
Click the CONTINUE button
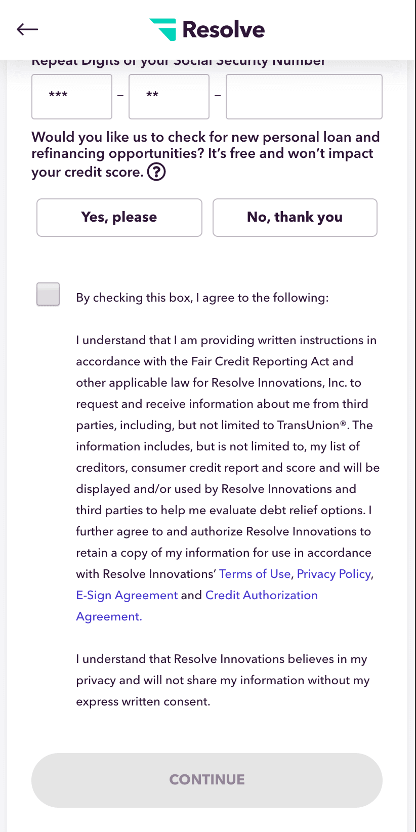207,780
